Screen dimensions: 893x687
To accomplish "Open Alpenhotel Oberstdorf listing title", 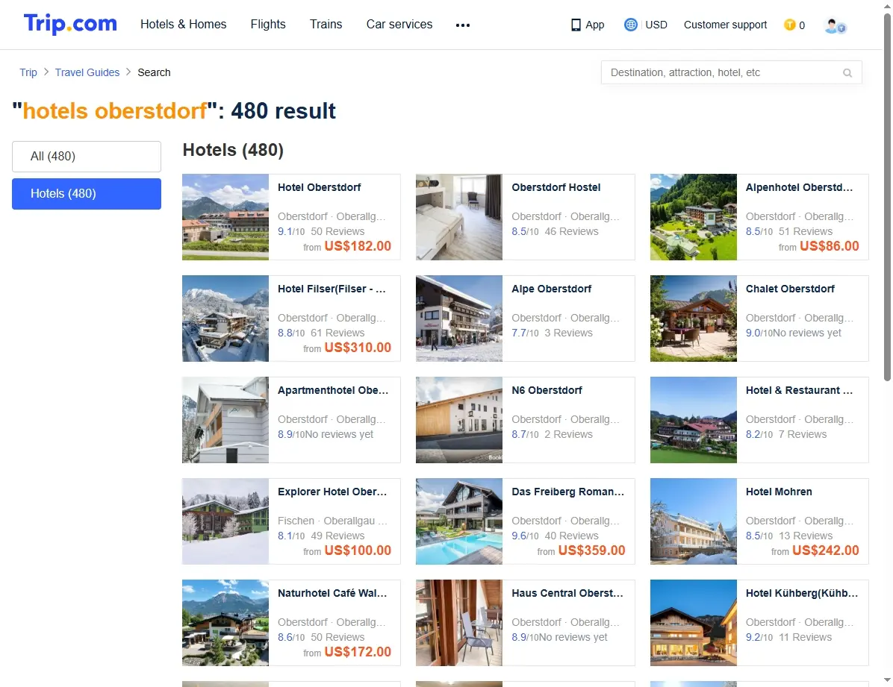I will click(799, 187).
